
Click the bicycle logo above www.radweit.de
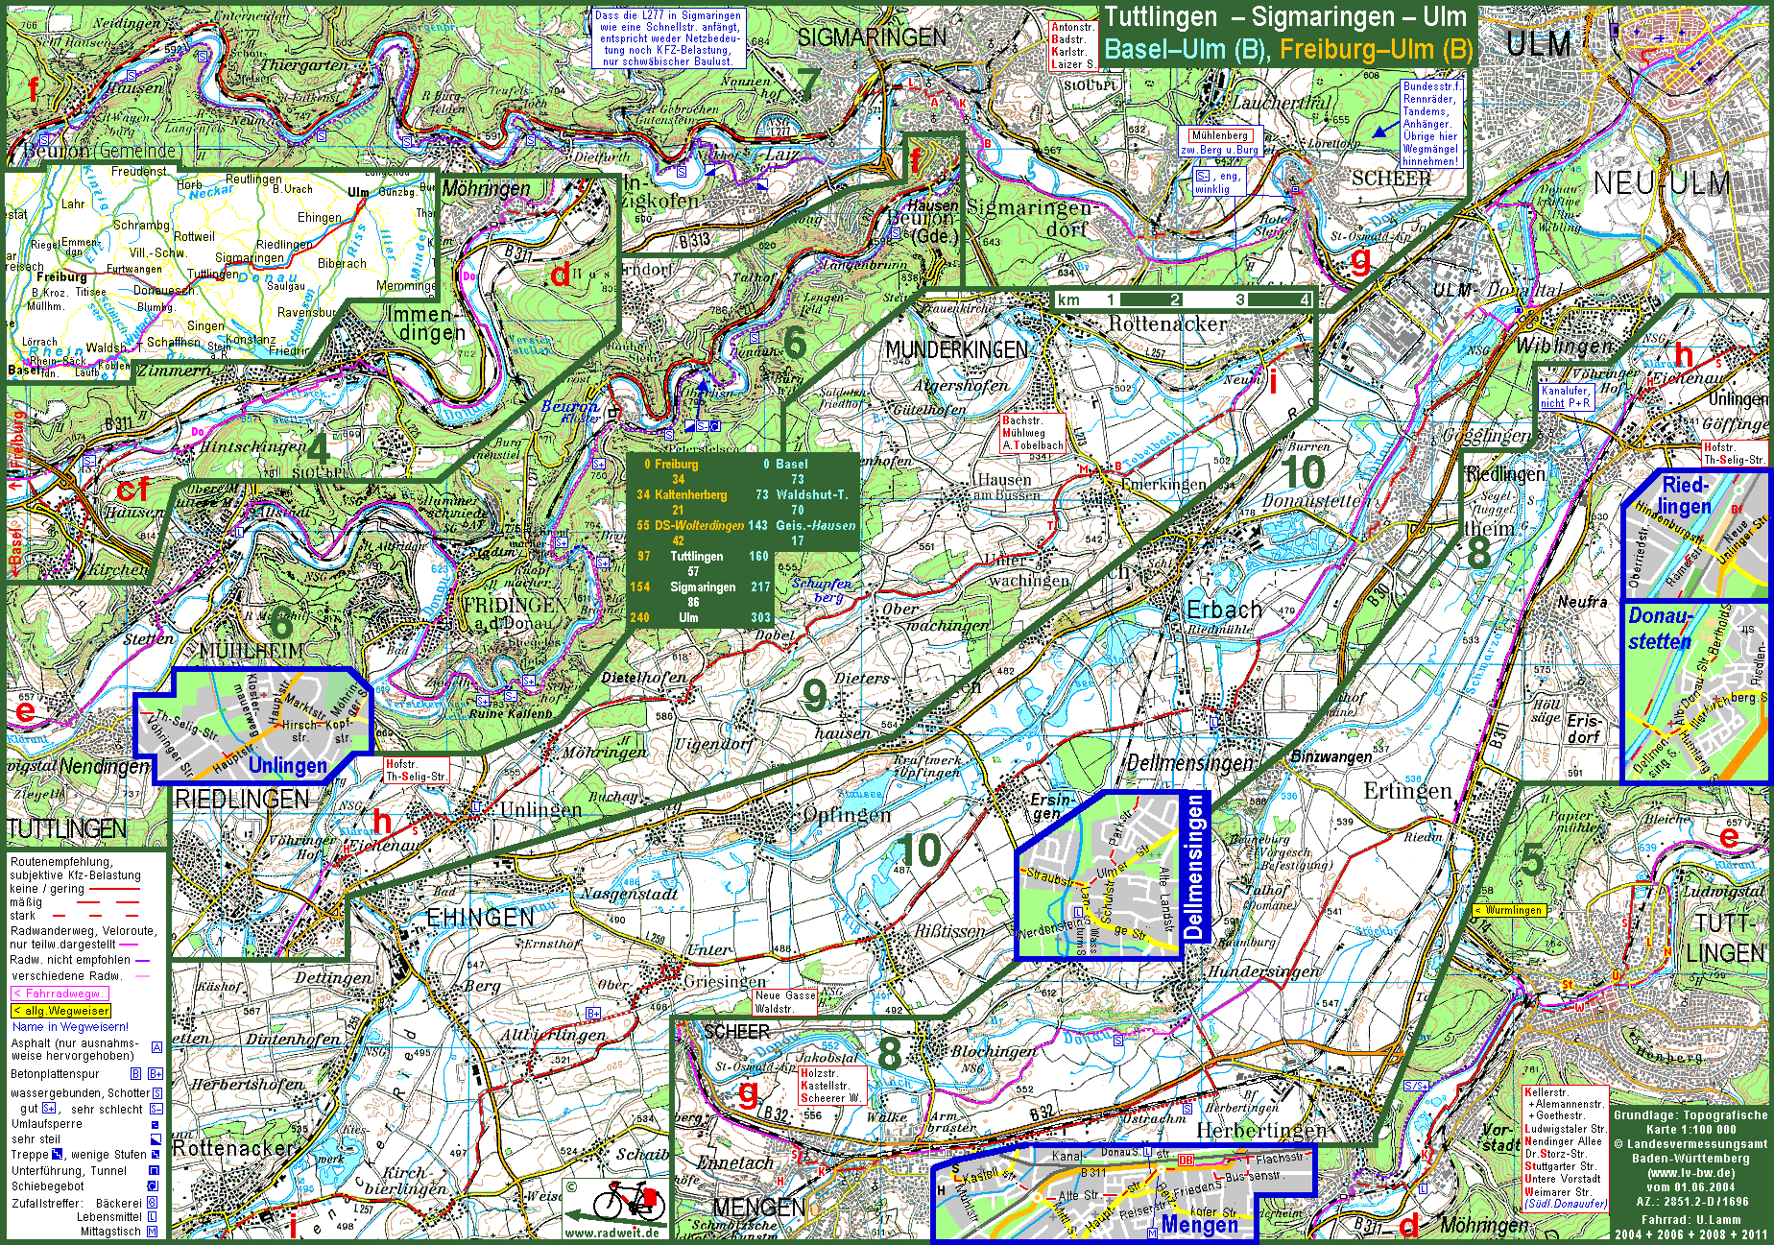627,1201
